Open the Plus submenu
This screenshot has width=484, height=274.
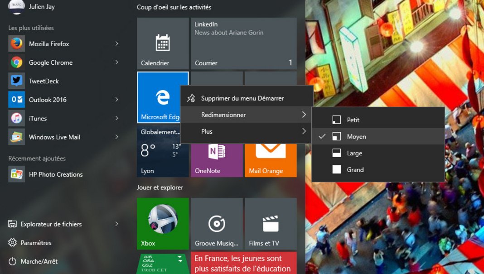pos(207,131)
